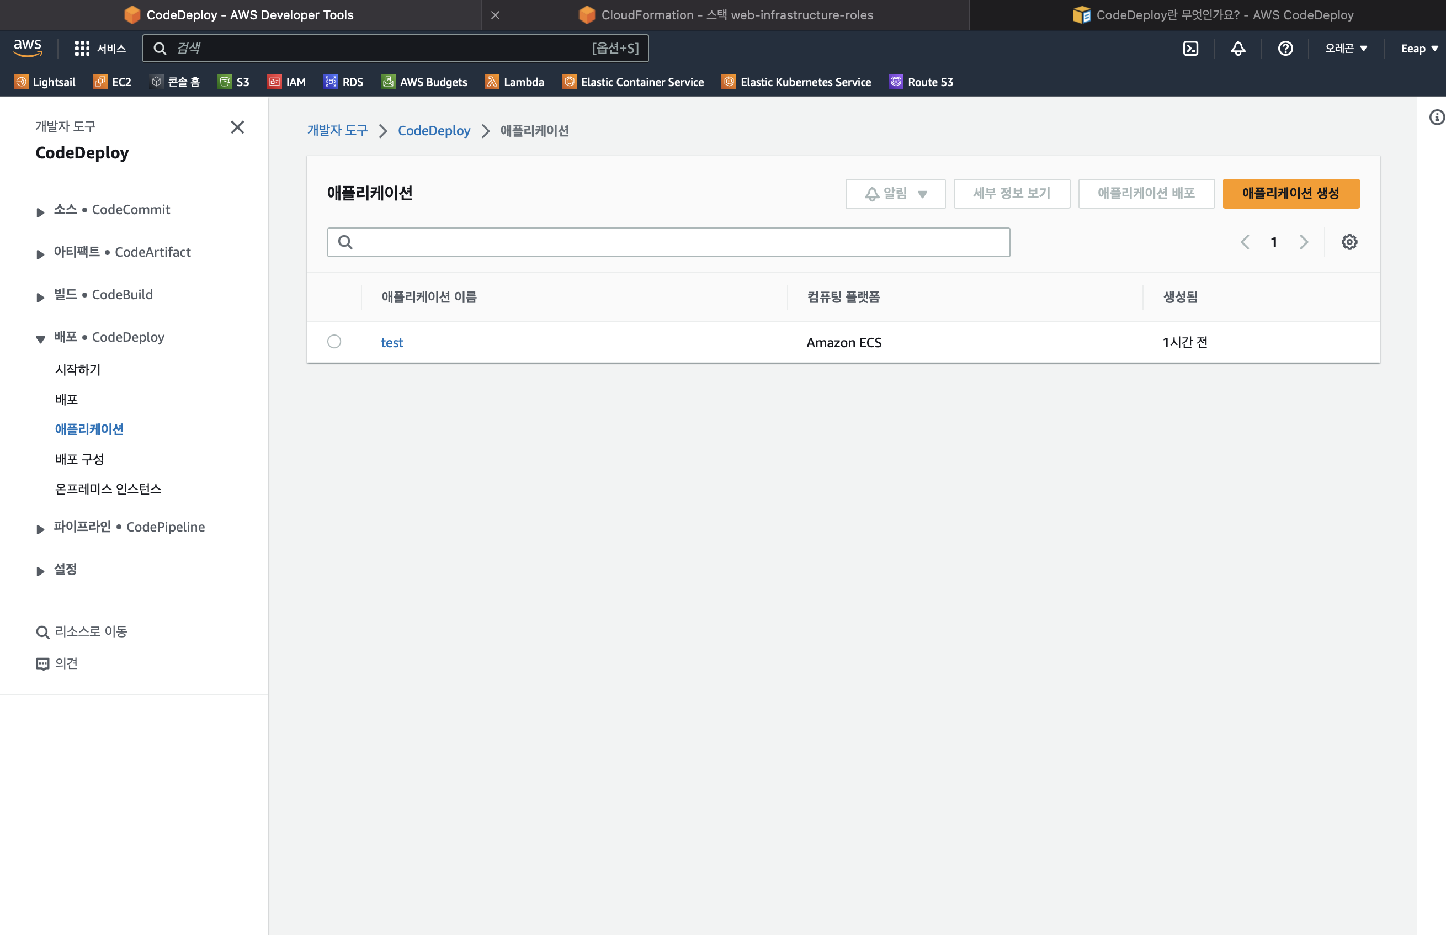
Task: Click the 애플리케이션 생성 button
Action: tap(1290, 194)
